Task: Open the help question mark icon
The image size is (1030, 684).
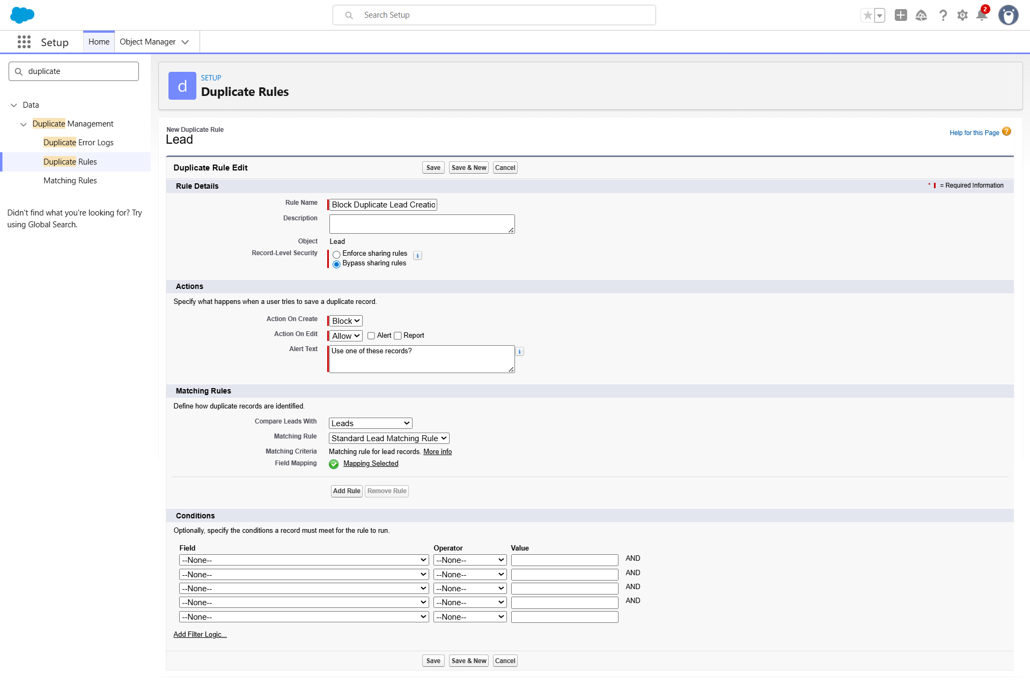Action: tap(943, 15)
